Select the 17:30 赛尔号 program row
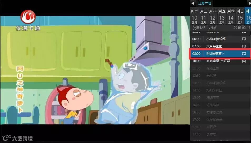 pyautogui.click(x=220, y=134)
